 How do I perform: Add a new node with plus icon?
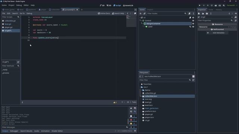pyautogui.click(x=140, y=13)
